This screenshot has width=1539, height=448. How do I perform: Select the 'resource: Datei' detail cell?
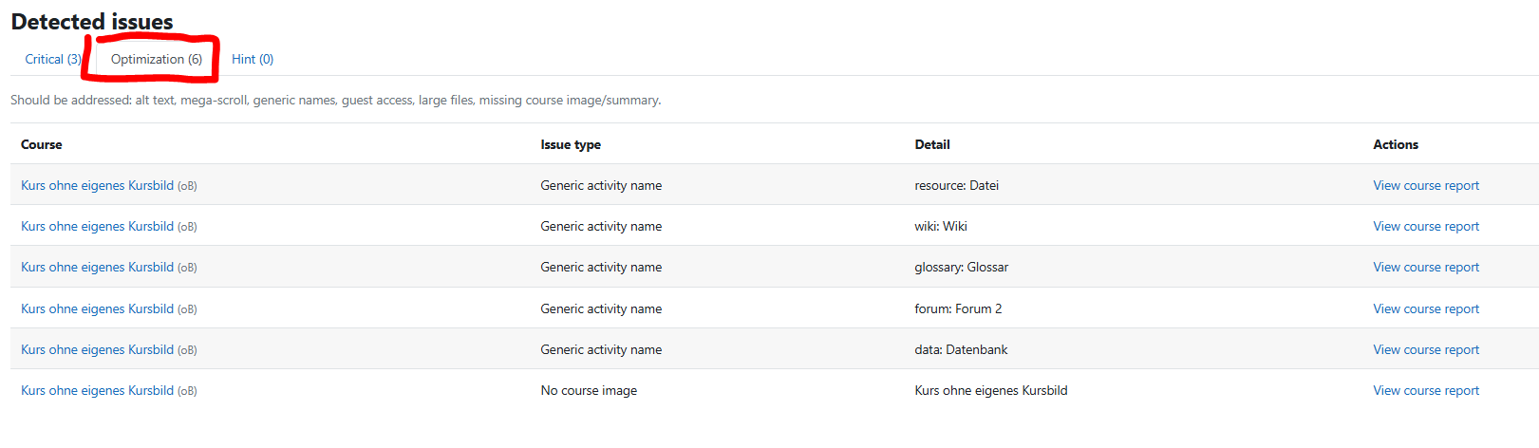pos(956,185)
